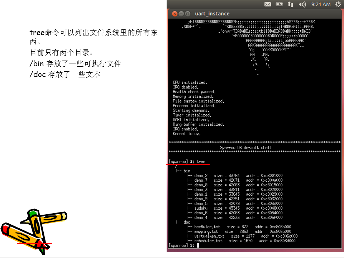Select the sudoku entry under /bin
The image size is (344, 258).
point(201,208)
